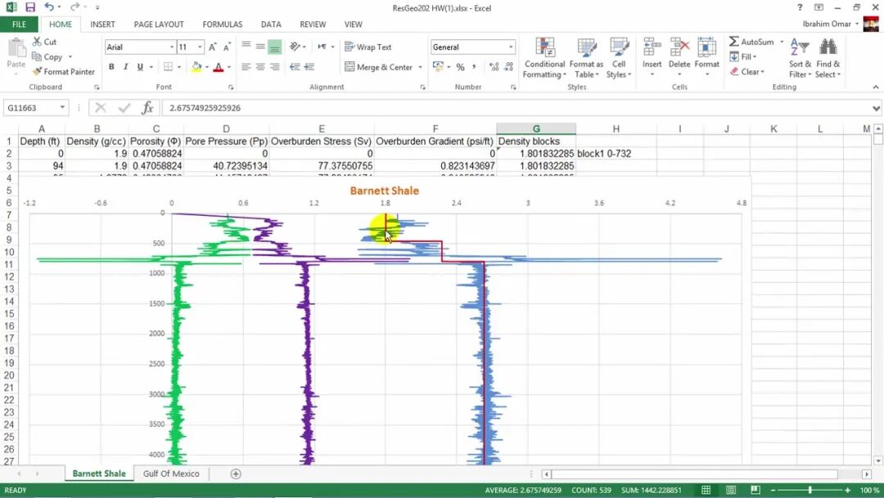Click the zoom slider handle
The width and height of the screenshot is (884, 498).
pyautogui.click(x=810, y=490)
